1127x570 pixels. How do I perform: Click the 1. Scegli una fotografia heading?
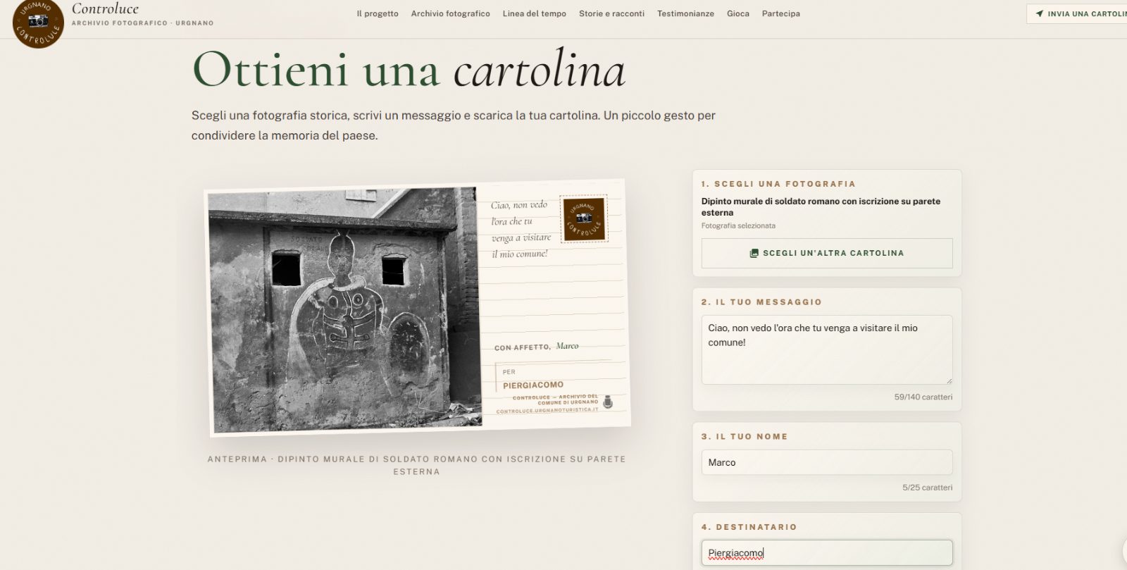point(778,184)
